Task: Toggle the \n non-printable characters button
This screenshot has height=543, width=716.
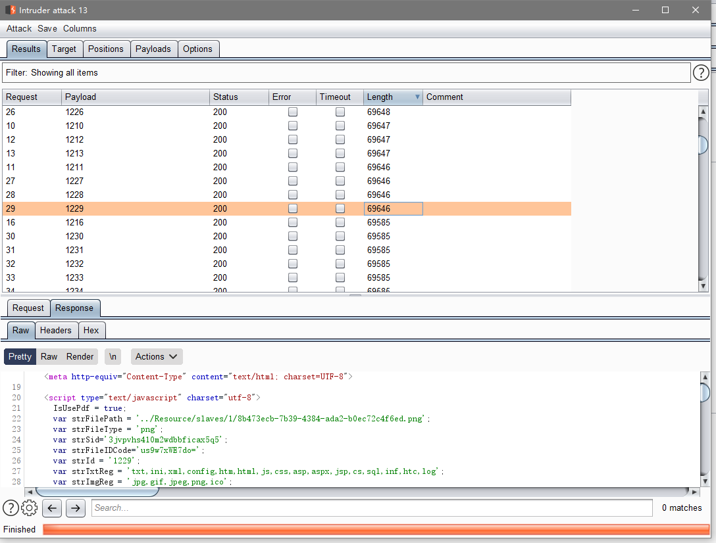Action: [113, 356]
